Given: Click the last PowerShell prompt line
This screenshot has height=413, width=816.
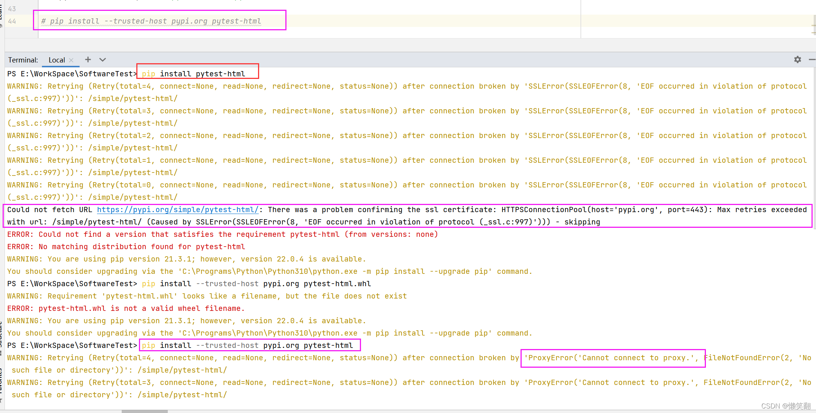Looking at the screenshot, I should [72, 345].
